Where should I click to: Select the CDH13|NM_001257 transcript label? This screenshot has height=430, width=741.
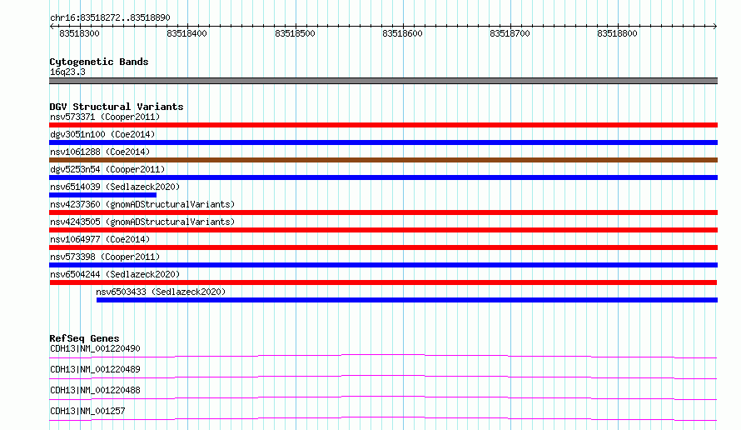point(87,411)
